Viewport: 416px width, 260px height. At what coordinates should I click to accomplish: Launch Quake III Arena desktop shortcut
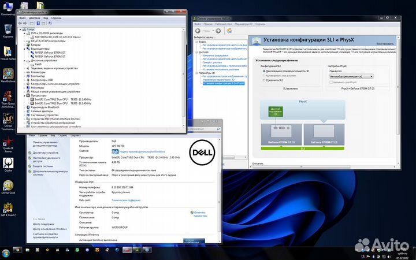(x=8, y=144)
